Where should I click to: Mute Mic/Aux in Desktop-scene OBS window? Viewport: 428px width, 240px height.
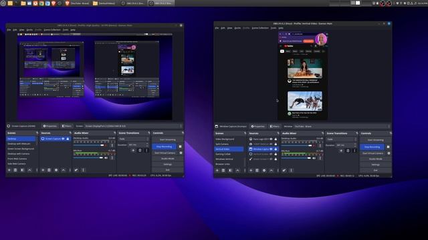click(106, 158)
